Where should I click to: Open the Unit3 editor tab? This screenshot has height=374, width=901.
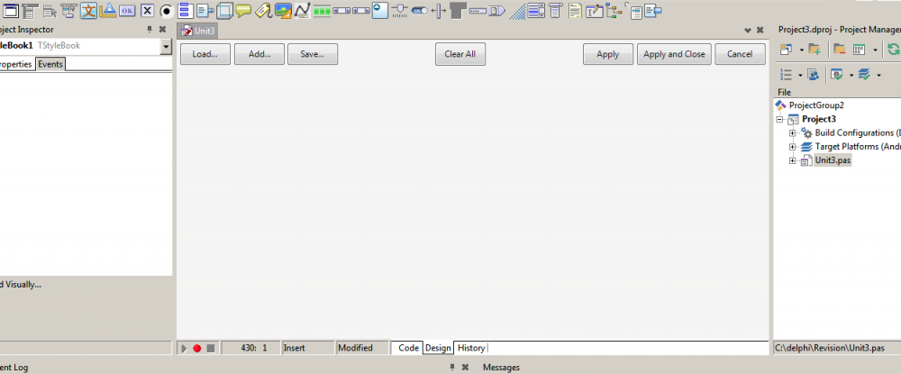(197, 31)
